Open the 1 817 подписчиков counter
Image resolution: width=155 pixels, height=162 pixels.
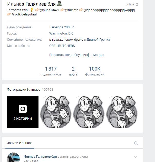tap(51, 71)
